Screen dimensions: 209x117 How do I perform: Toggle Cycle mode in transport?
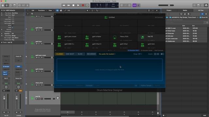tap(87, 5)
